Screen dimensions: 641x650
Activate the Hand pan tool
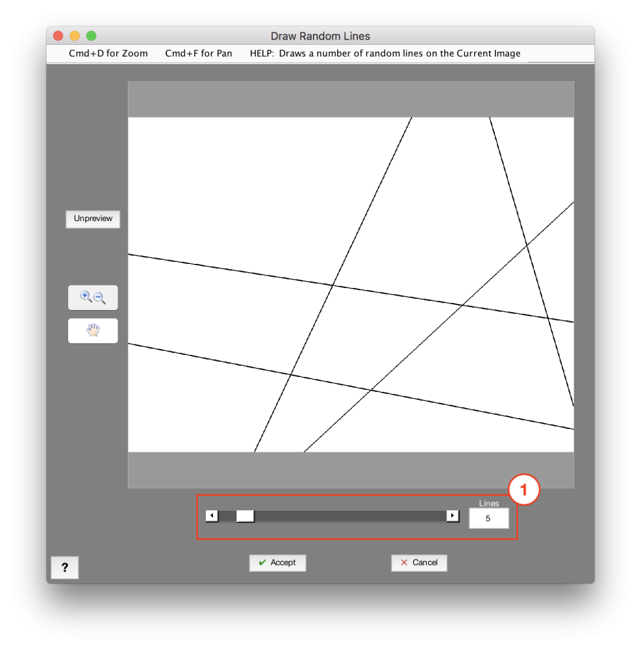tap(92, 330)
